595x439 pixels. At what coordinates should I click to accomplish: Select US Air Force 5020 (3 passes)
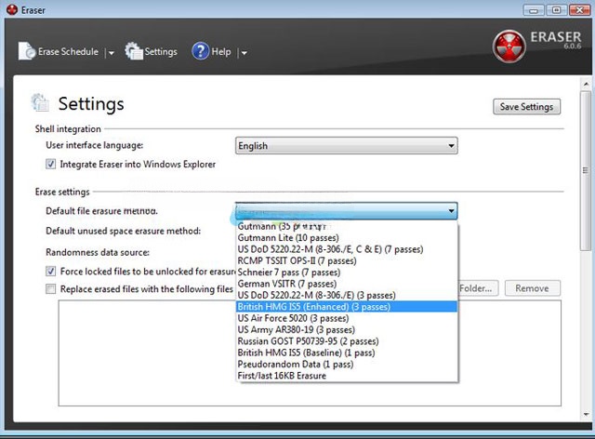(x=347, y=318)
